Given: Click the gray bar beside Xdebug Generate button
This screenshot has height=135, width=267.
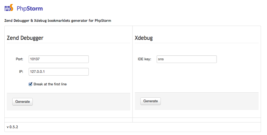Looking at the screenshot, I should (x=210, y=101).
